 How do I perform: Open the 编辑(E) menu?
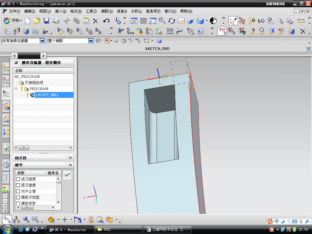tap(30, 11)
